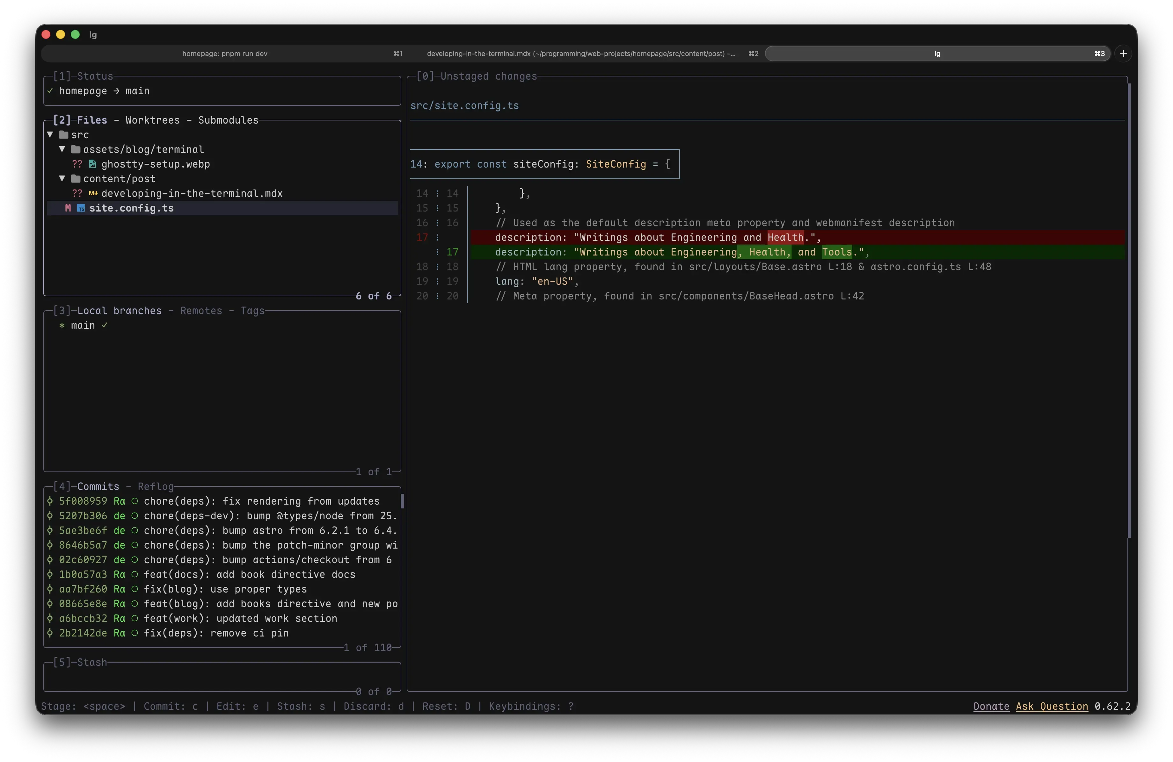Select the main branch in Local branches
This screenshot has width=1173, height=762.
(x=222, y=325)
